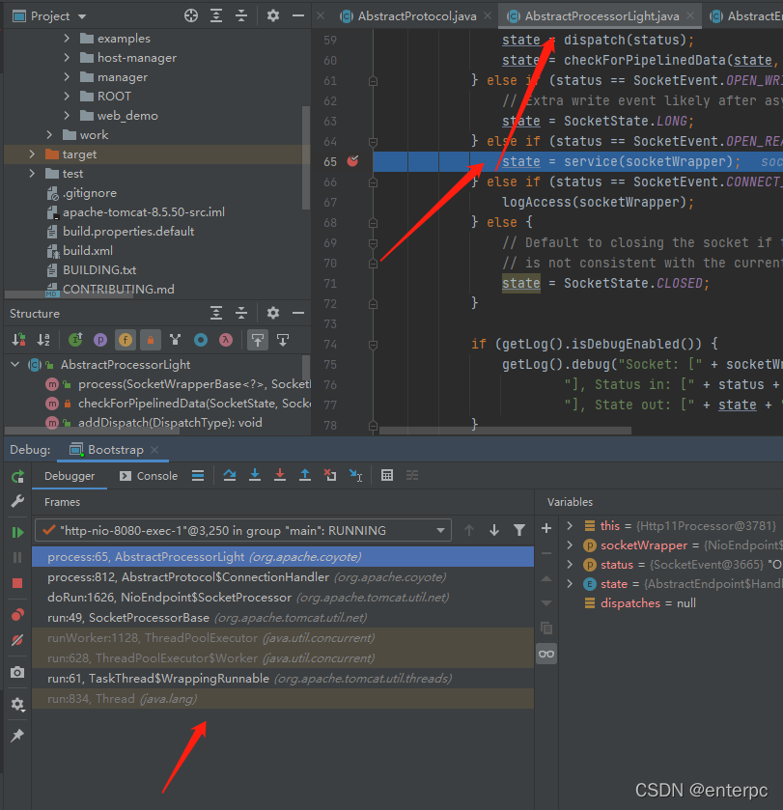Click Mute Breakpoints icon
The width and height of the screenshot is (783, 810).
coord(17,640)
